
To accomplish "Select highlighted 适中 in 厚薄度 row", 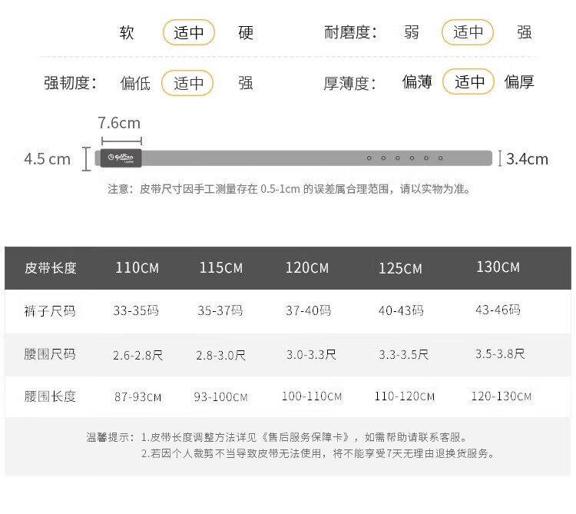I will click(x=468, y=81).
